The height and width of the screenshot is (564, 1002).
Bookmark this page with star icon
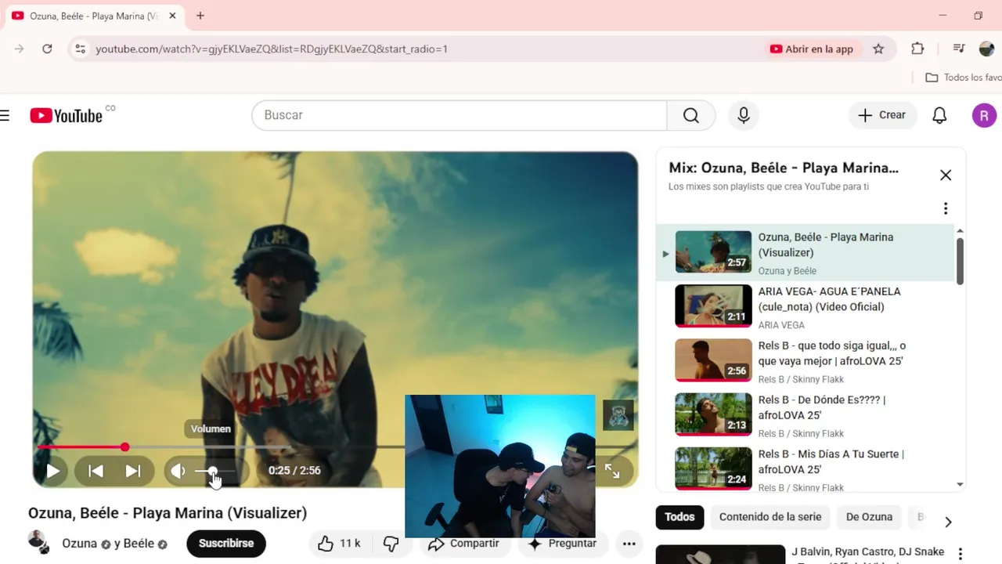click(878, 49)
